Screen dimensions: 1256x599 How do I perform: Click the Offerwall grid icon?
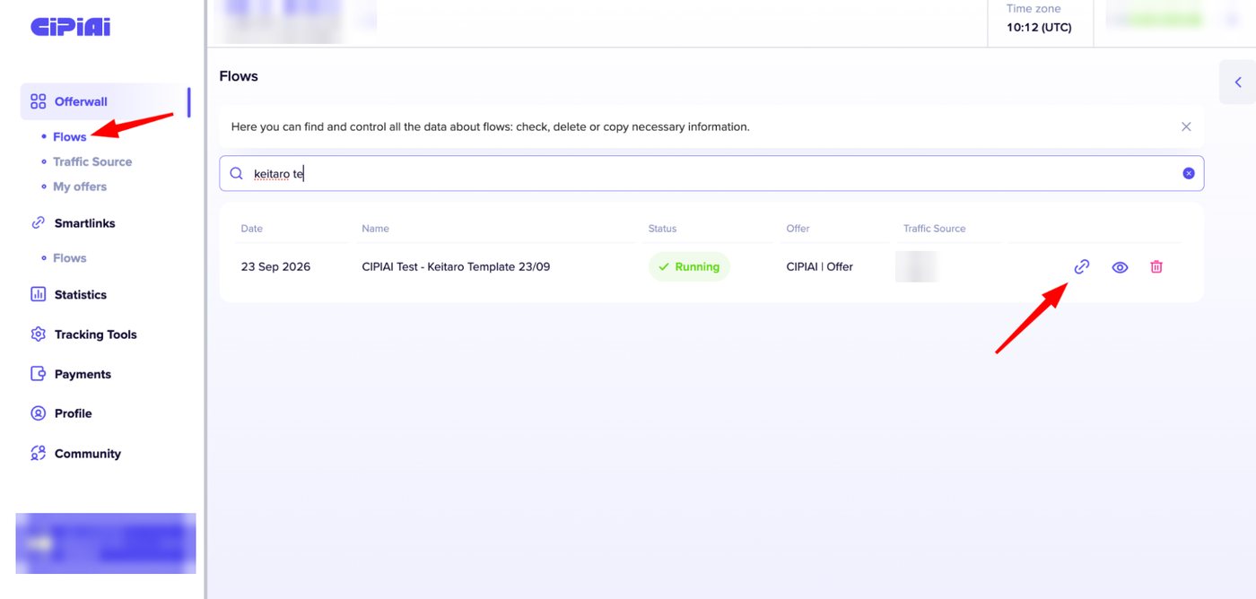[x=38, y=101]
